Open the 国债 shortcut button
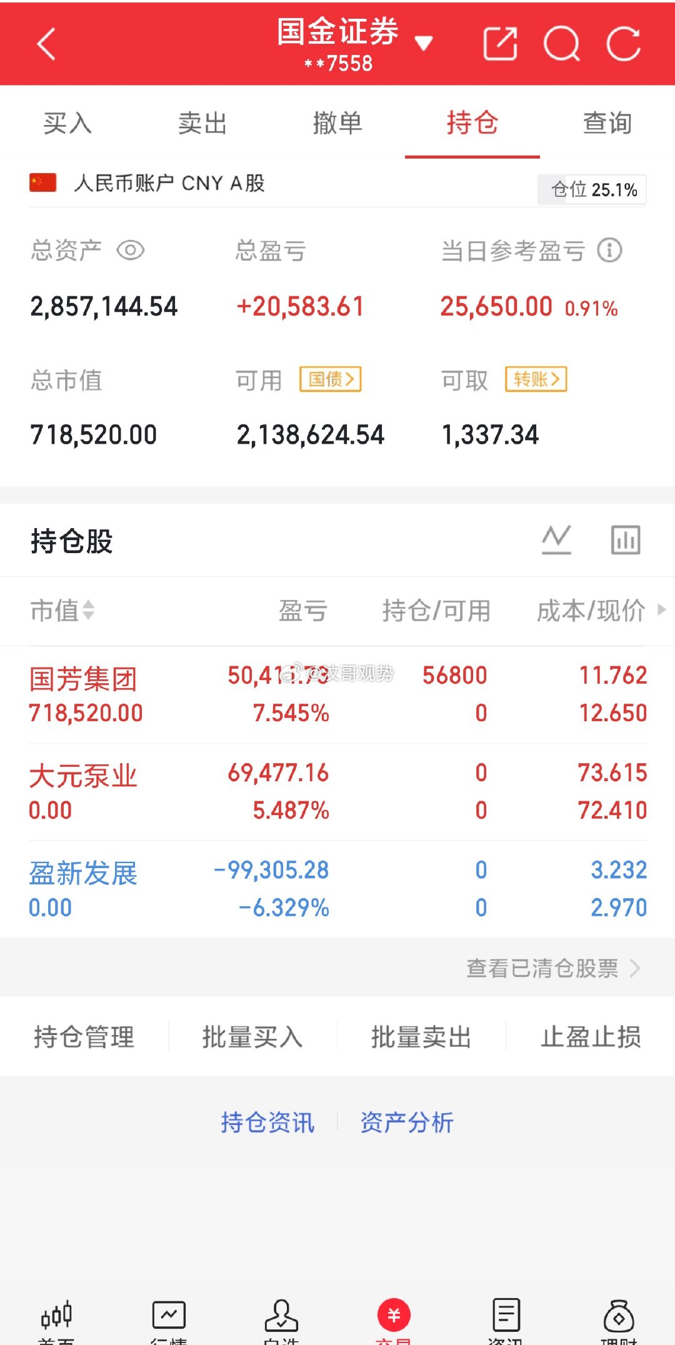 331,379
